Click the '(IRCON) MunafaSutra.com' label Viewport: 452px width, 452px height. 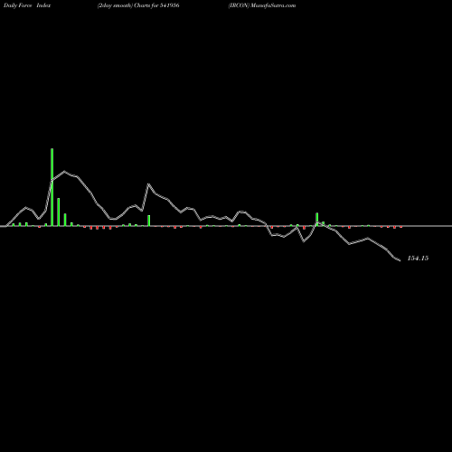(262, 5)
